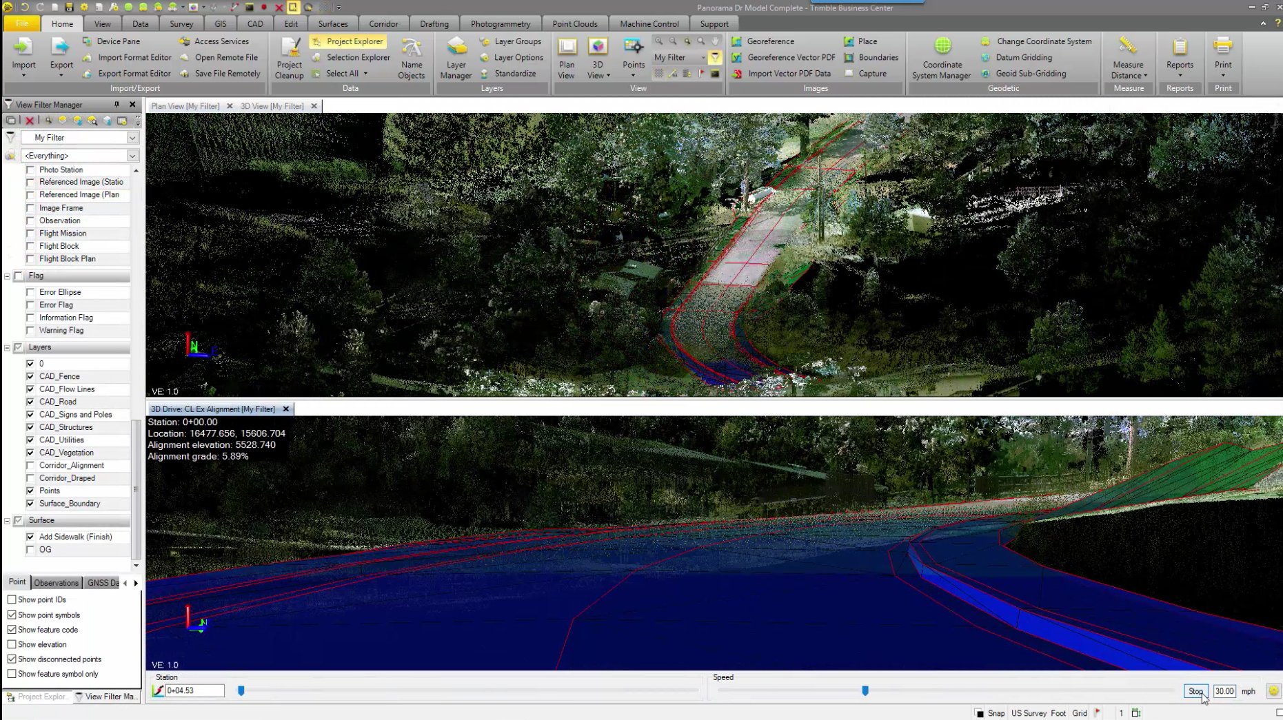Open the Coordinate System Manager
The image size is (1283, 720).
tap(942, 58)
